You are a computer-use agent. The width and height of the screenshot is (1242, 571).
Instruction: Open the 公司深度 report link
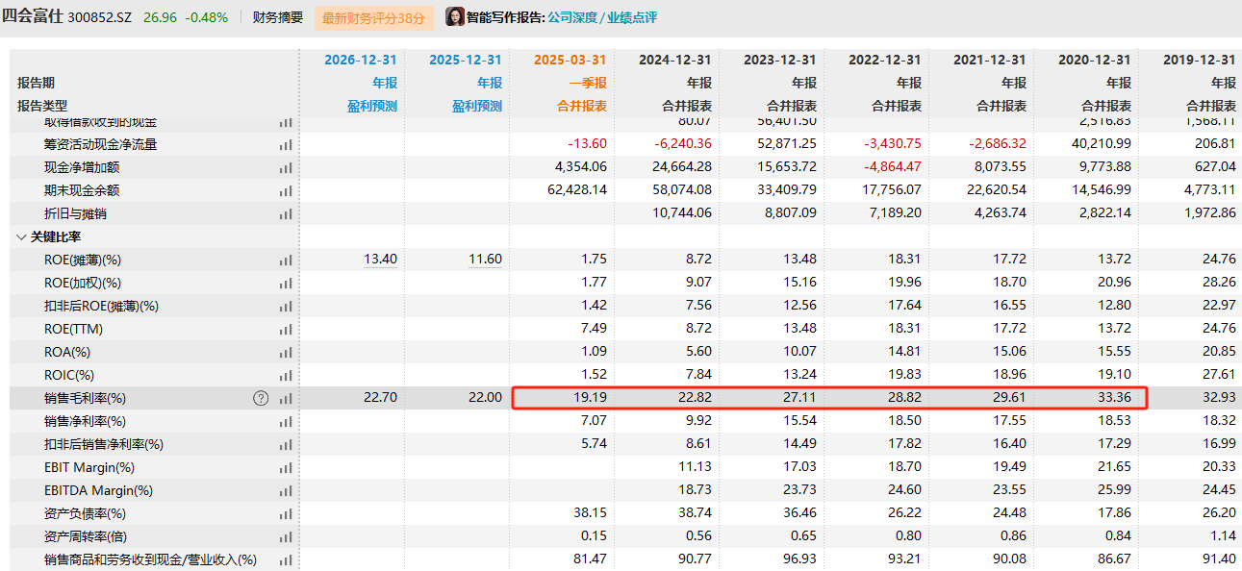(574, 17)
